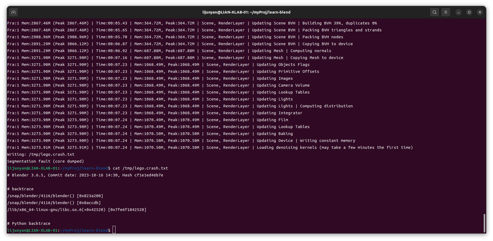493x241 pixels.
Task: Click the 'Updating Baking' log text
Action: 275,134
